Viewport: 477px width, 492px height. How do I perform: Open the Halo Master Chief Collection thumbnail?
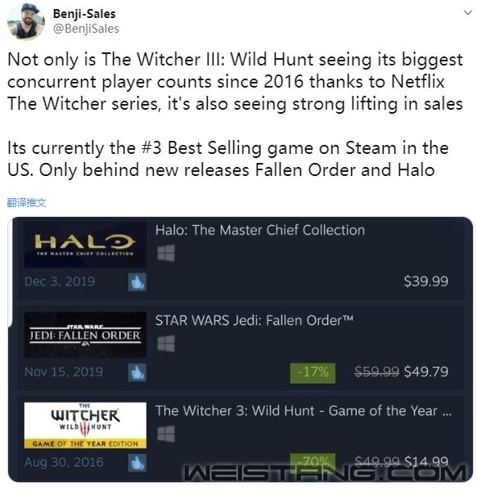point(85,245)
